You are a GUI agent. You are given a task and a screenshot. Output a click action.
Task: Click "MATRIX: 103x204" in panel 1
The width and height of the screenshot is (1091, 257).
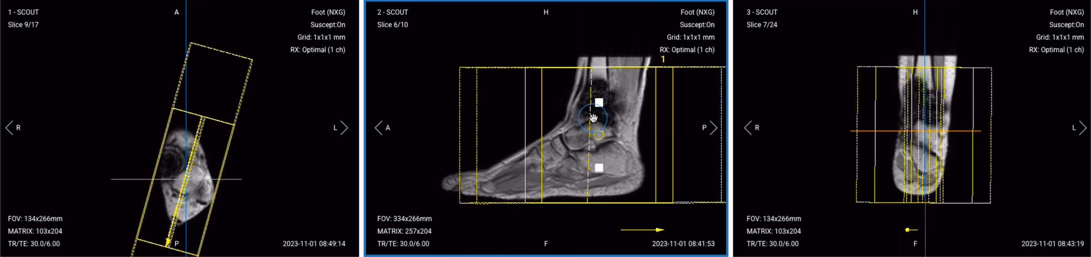point(35,231)
